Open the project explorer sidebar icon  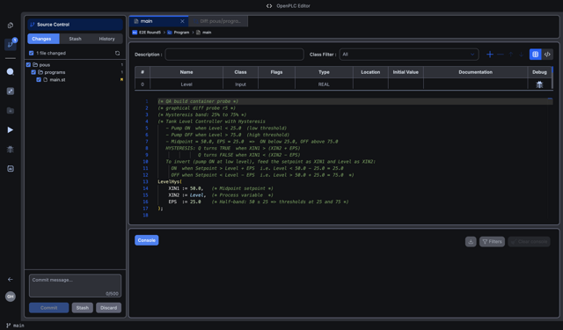(x=10, y=26)
